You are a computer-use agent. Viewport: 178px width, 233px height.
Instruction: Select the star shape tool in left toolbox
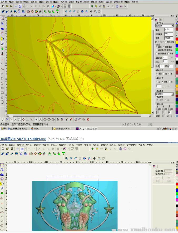click(2, 97)
